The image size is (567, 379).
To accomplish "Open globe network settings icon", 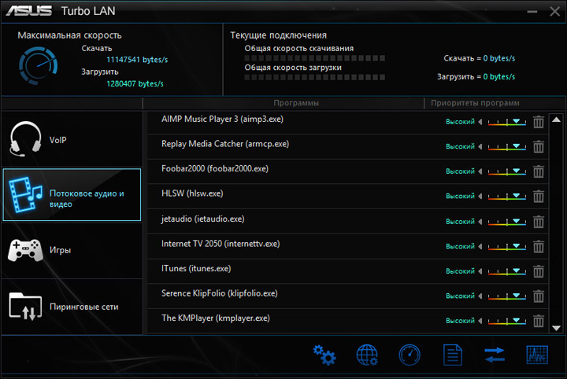I will coord(367,355).
